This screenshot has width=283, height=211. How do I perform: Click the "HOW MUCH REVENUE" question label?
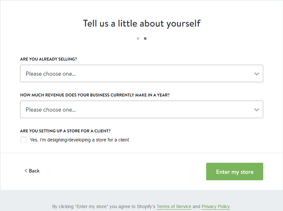[95, 95]
